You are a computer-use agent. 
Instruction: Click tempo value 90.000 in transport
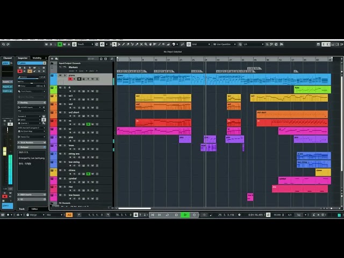coord(277,215)
